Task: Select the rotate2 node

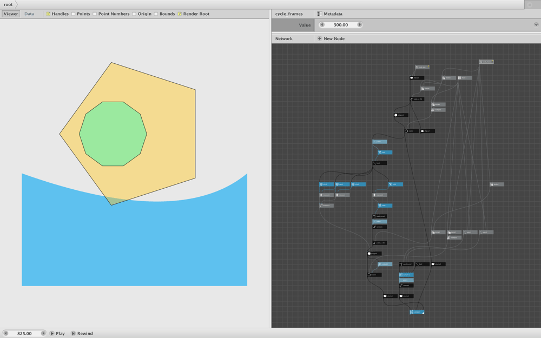Action: [x=412, y=131]
